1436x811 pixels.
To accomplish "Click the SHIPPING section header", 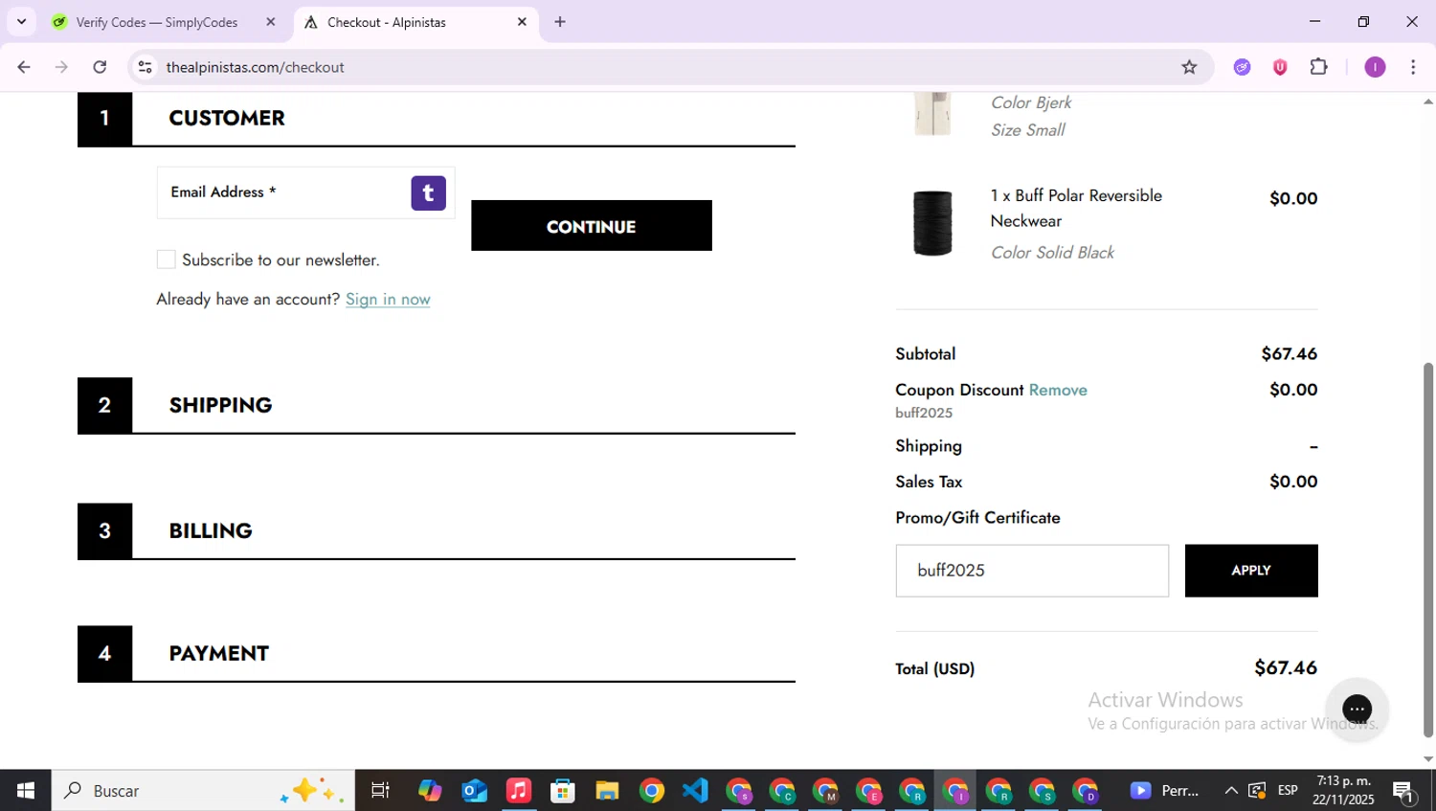I will (220, 405).
